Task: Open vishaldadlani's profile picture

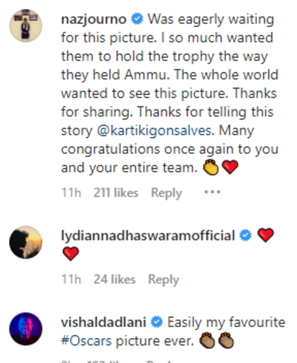Action: pos(26,329)
